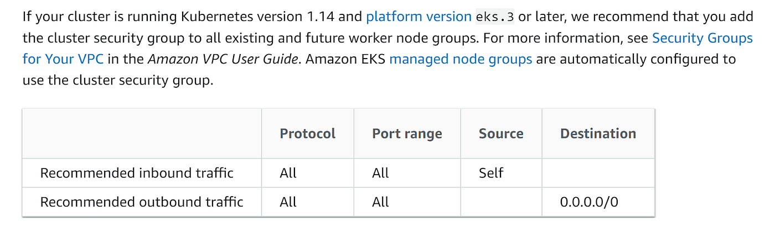Follow the Security Groups for Your VPC link
This screenshot has width=775, height=237.
702,38
